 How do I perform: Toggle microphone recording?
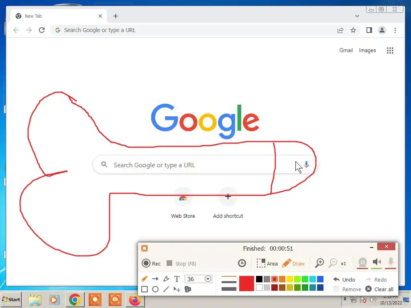click(391, 262)
